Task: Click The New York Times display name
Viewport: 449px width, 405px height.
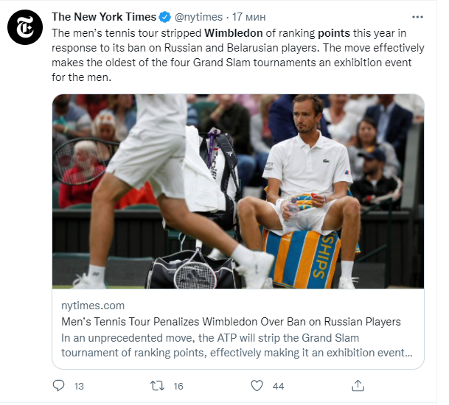Action: (104, 17)
